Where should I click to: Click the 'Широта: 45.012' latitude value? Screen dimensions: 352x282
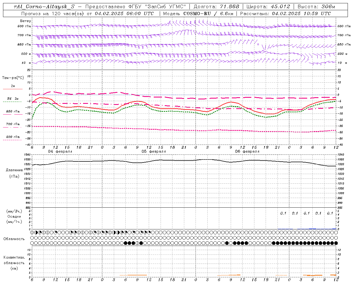(x=268, y=7)
